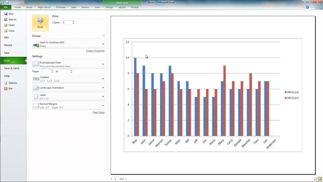323x182 pixels.
Task: Click the Copies number field
Action: pos(67,22)
